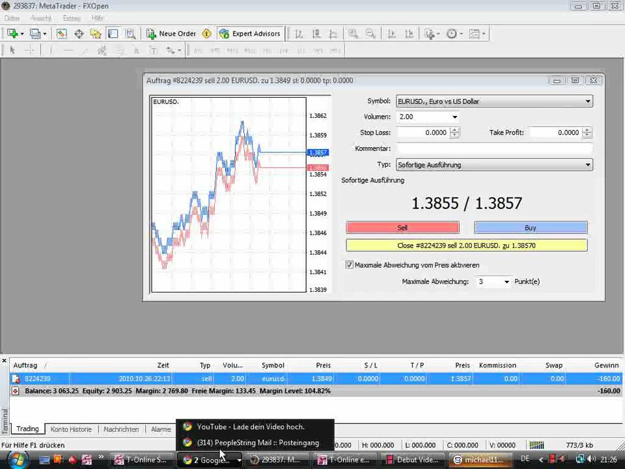625x469 pixels.
Task: Switch to the Konto Historie tab
Action: [71, 429]
